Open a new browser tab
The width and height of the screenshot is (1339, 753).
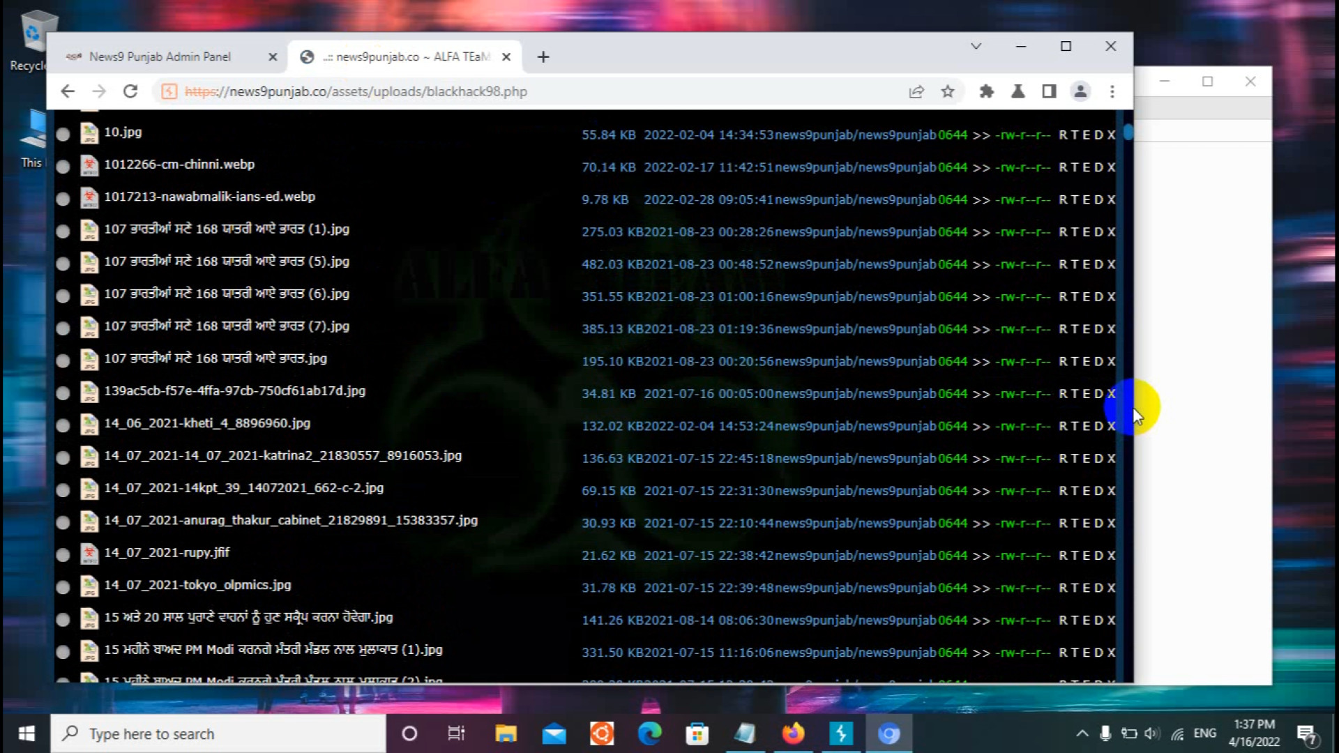[543, 57]
